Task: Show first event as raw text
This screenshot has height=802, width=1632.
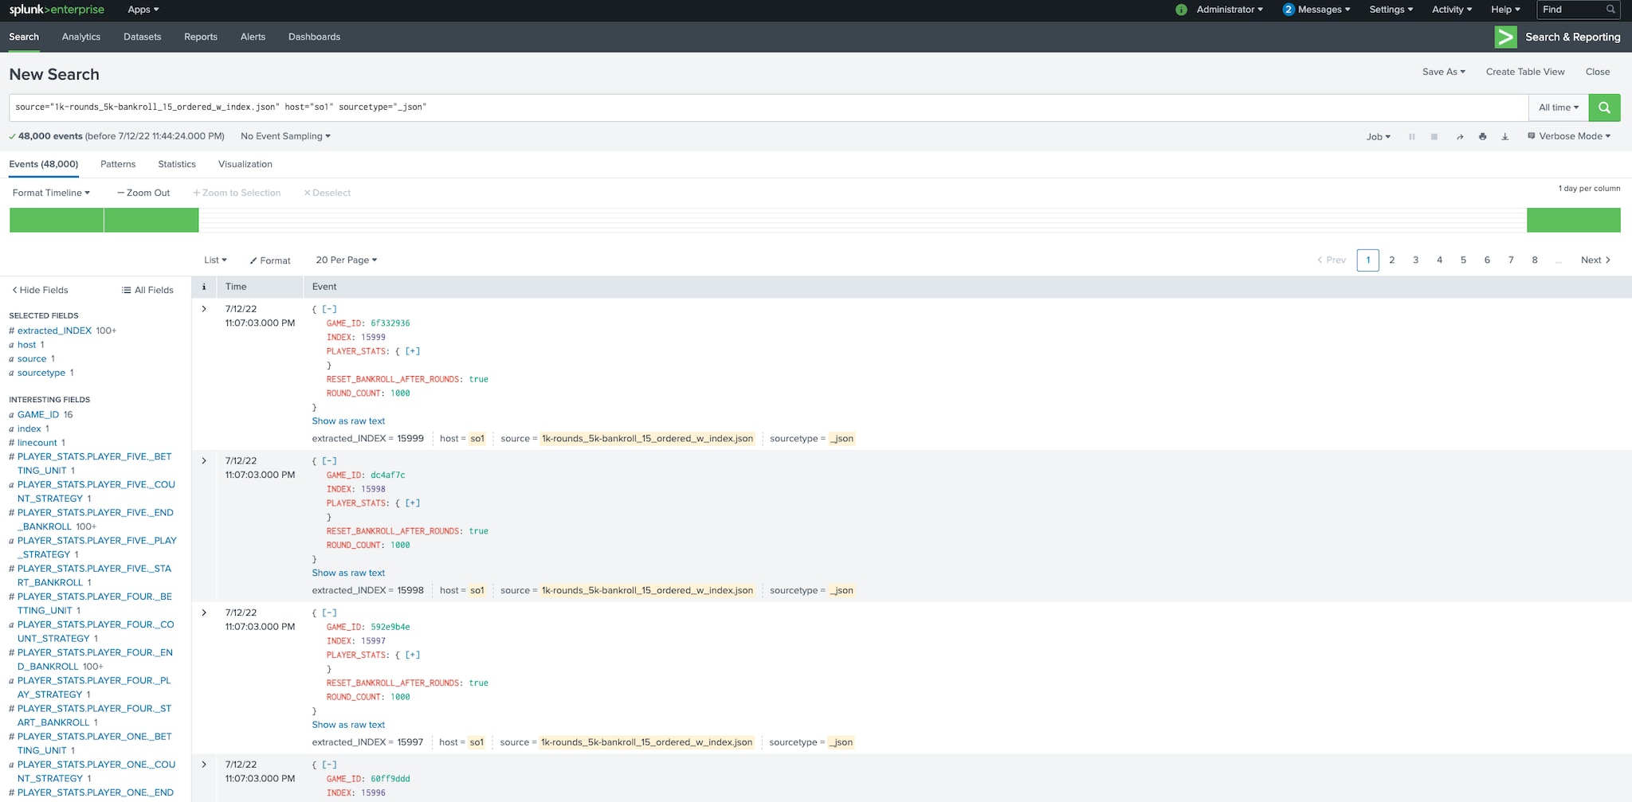Action: click(x=348, y=421)
